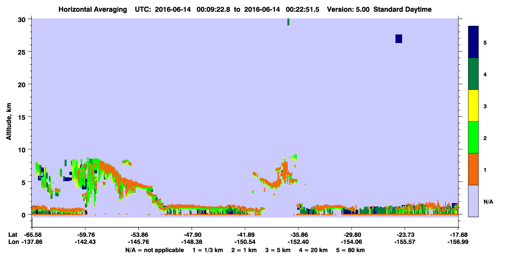The height and width of the screenshot is (261, 509).
Task: Click the 'Standard Daytime' text
Action: [403, 9]
